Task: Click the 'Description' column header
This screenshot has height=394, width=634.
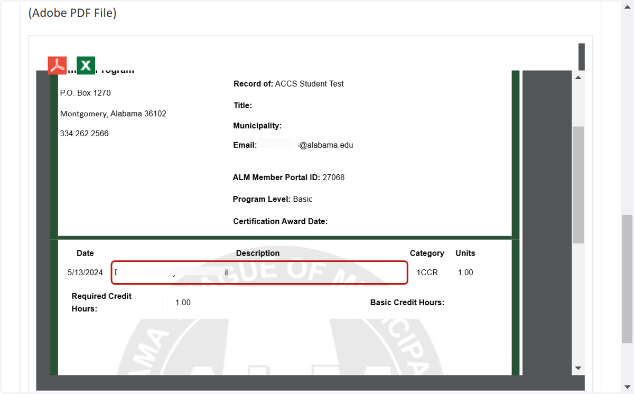Action: tap(258, 254)
